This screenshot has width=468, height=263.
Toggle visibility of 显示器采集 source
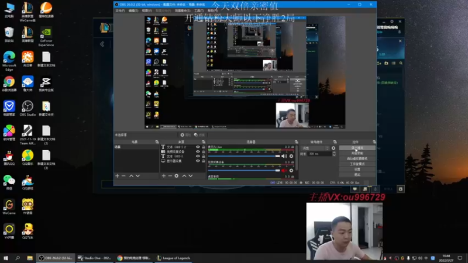pyautogui.click(x=198, y=161)
